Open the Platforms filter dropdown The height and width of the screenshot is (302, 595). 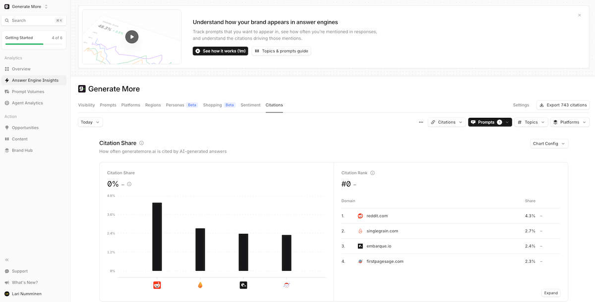569,122
